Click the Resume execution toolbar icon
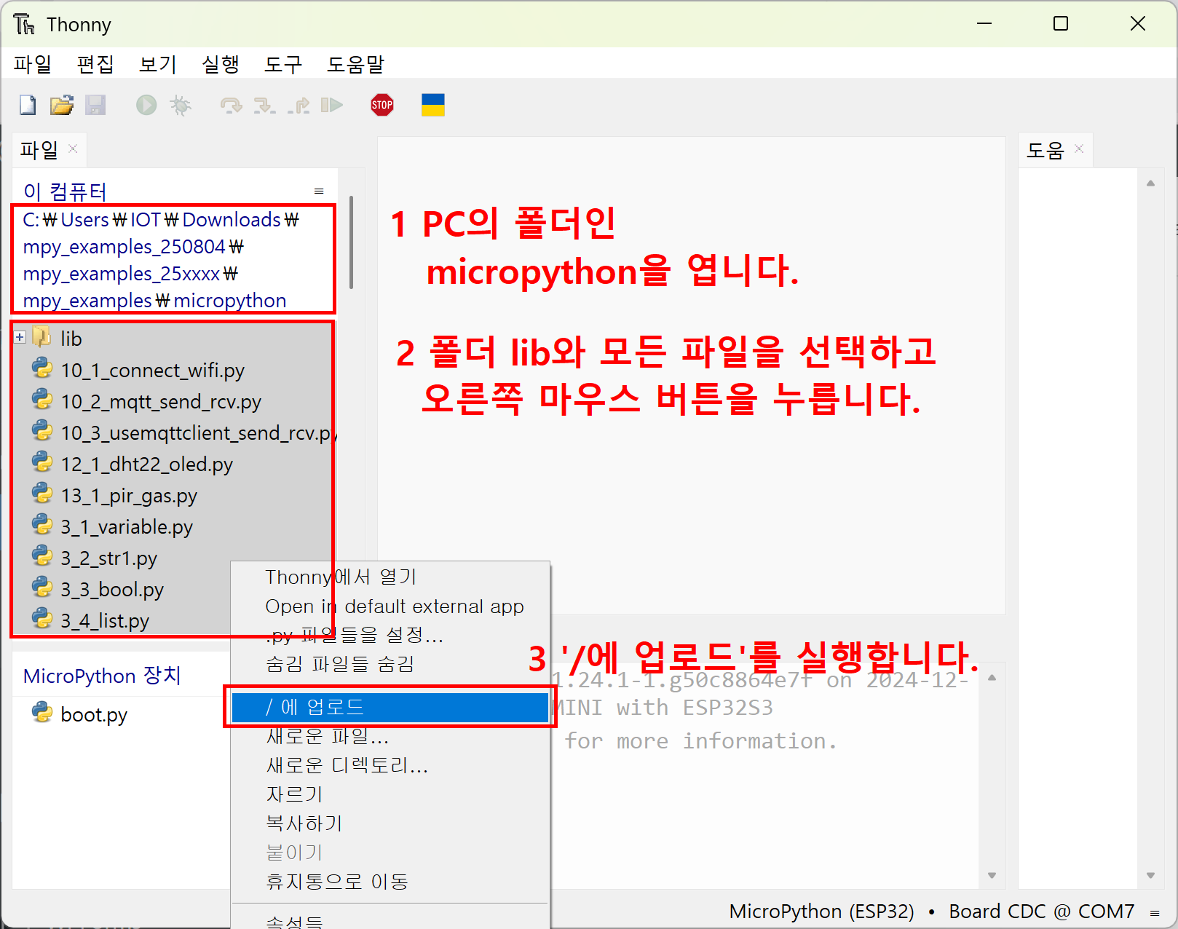 point(332,106)
